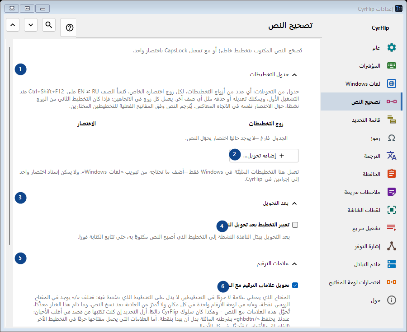Click the 'الاختصار' column header

[86, 124]
